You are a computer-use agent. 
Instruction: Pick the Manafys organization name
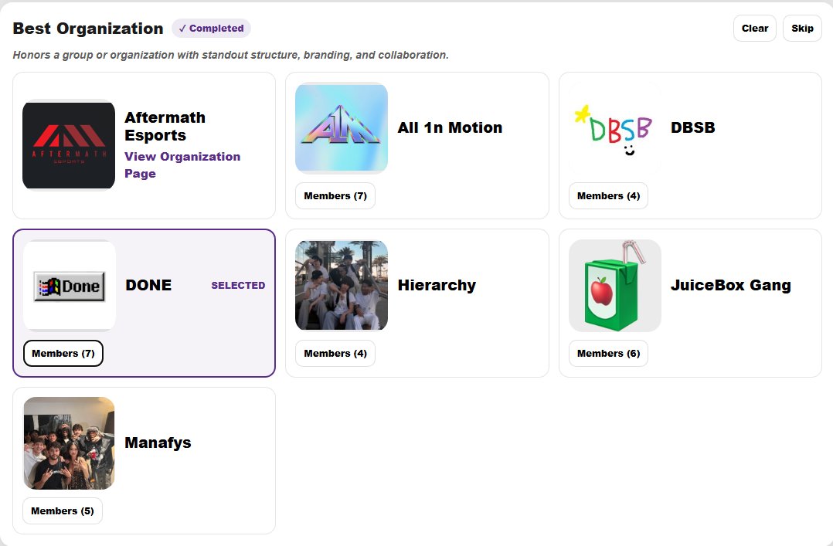(x=158, y=443)
